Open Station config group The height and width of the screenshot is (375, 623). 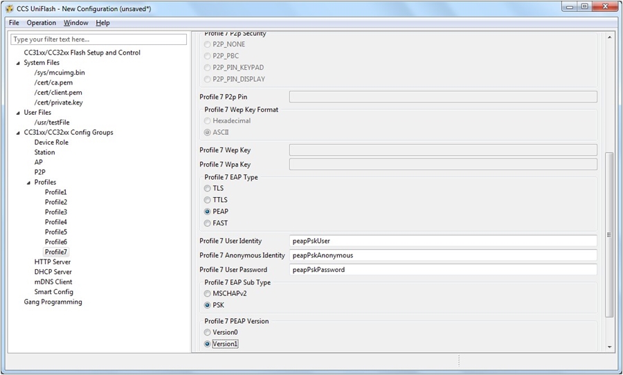(44, 152)
